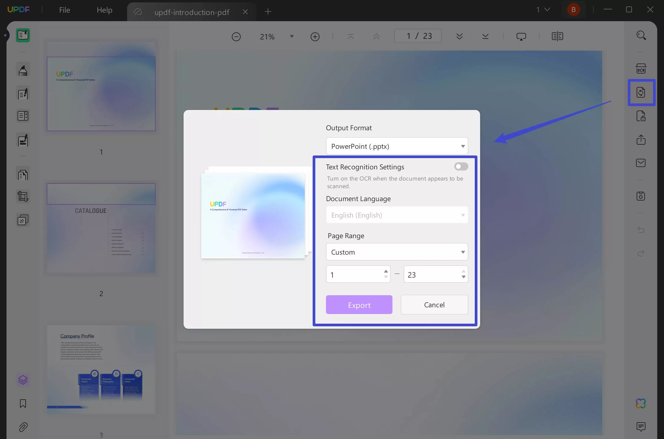This screenshot has width=664, height=439.
Task: Go to the previous page
Action: coord(377,36)
